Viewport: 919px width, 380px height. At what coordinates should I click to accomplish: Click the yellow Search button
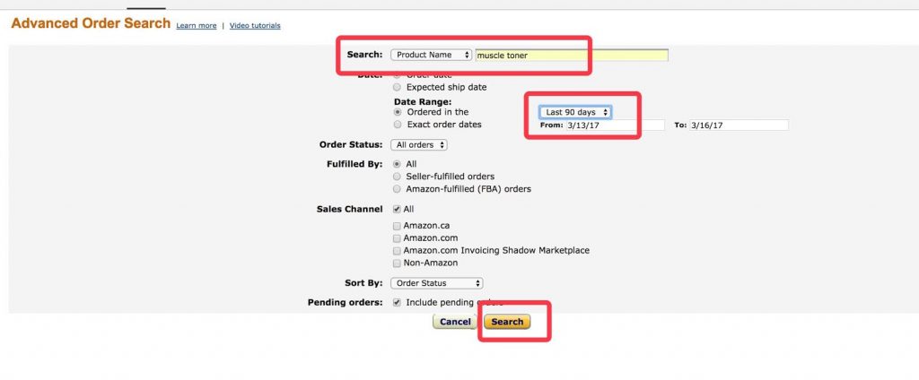point(507,322)
